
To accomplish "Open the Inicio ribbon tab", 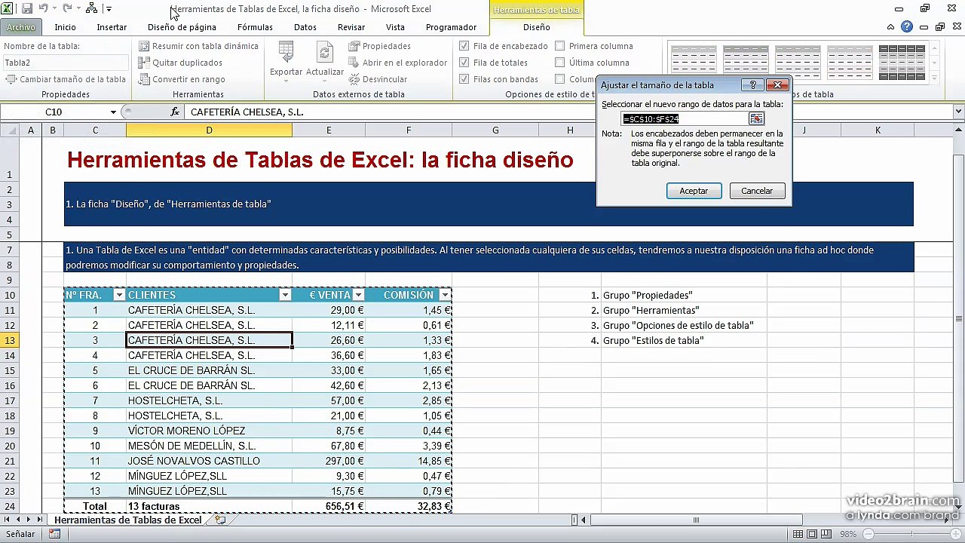I will [x=65, y=27].
